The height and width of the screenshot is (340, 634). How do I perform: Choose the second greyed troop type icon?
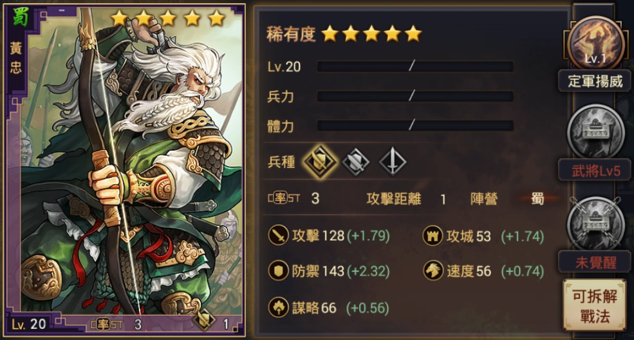(x=356, y=162)
